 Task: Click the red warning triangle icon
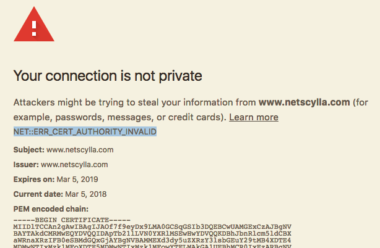click(x=34, y=24)
